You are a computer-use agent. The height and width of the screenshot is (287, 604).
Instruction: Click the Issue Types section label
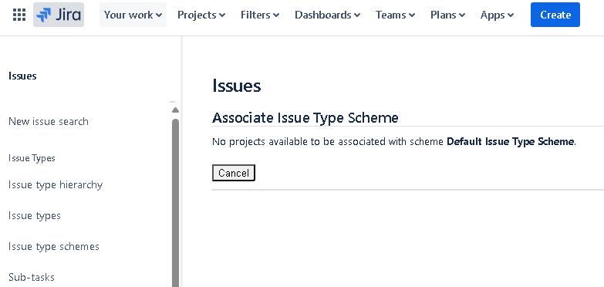[x=32, y=158]
